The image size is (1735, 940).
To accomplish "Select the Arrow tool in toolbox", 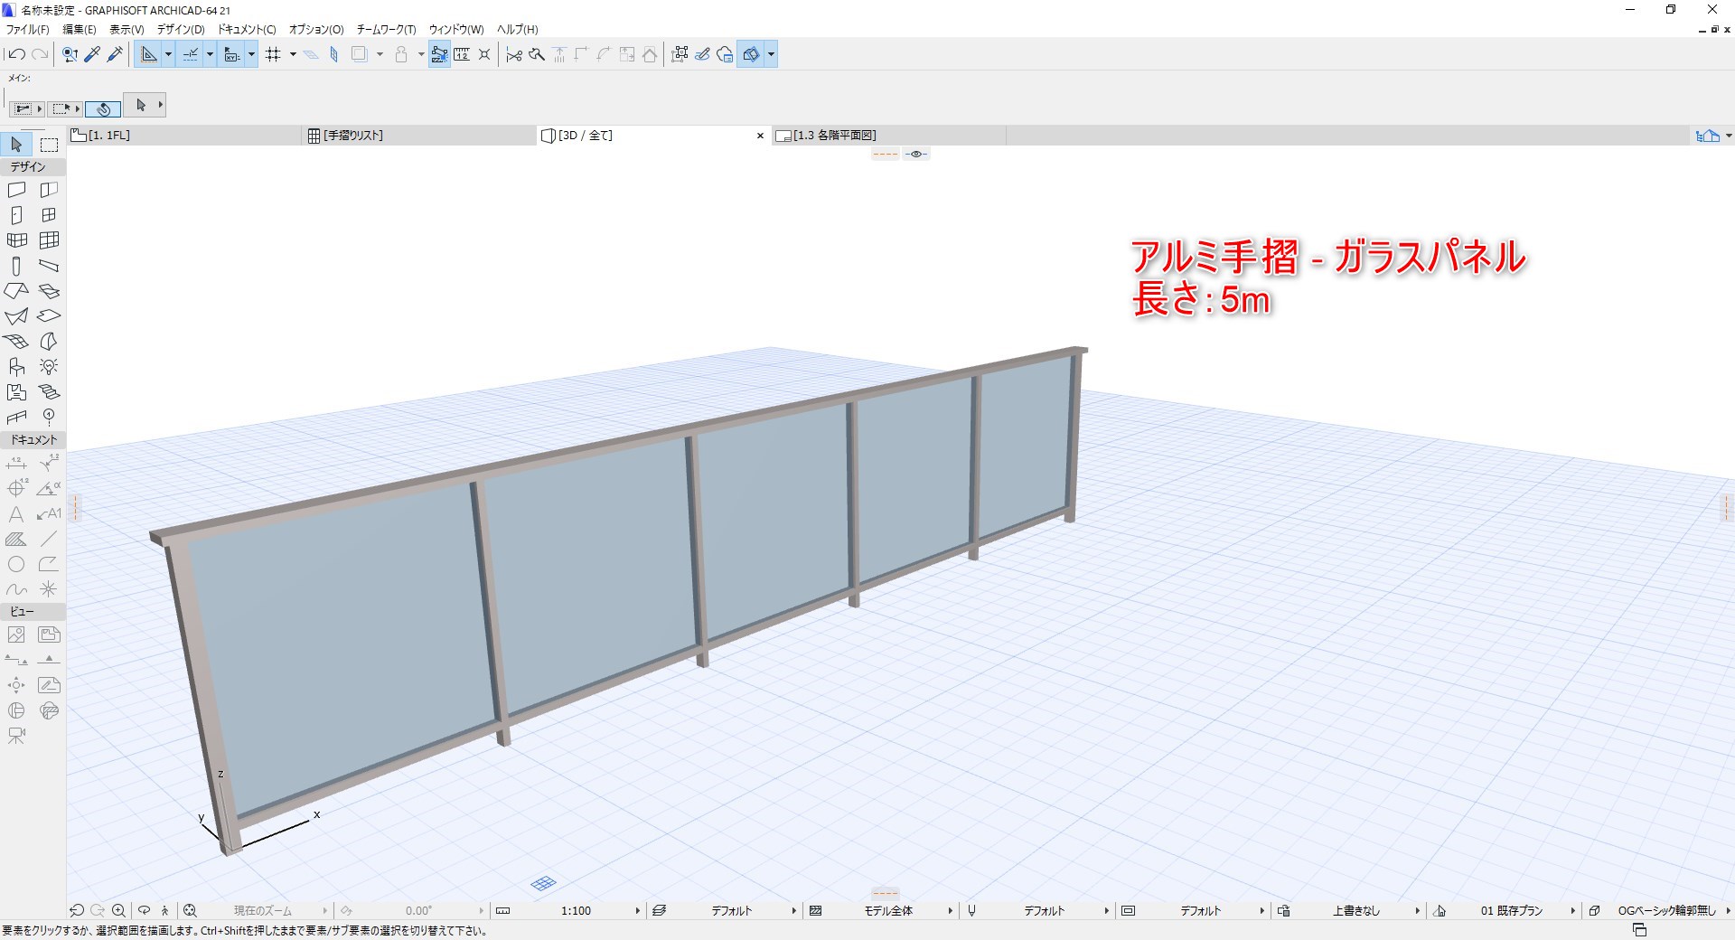I will (x=16, y=145).
